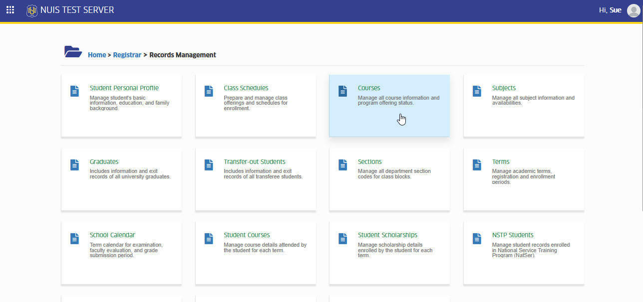Click 'records of all transferee students' description
The width and height of the screenshot is (643, 302).
click(263, 174)
